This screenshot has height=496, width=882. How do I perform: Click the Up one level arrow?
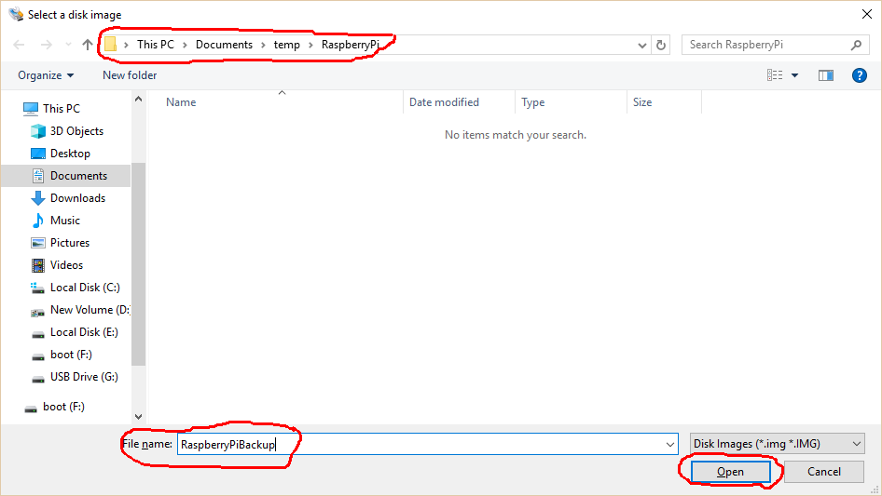point(88,45)
